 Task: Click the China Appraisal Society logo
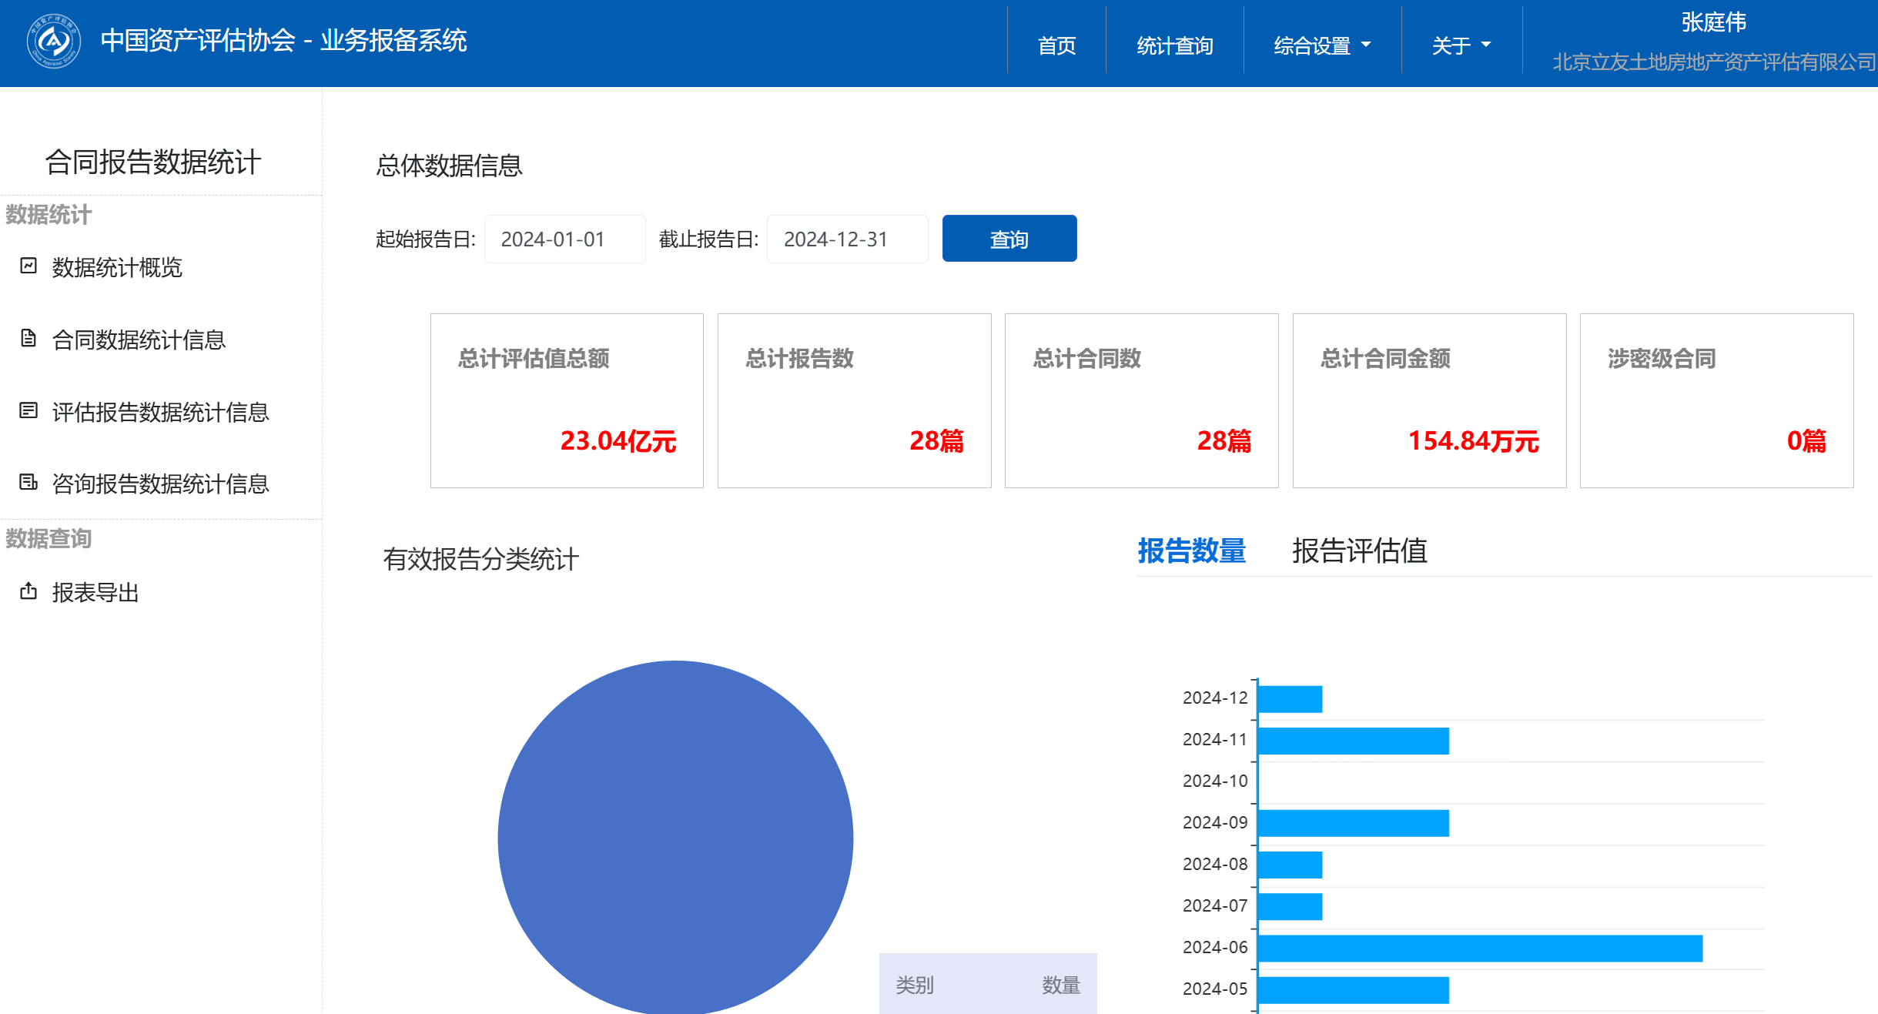[53, 42]
